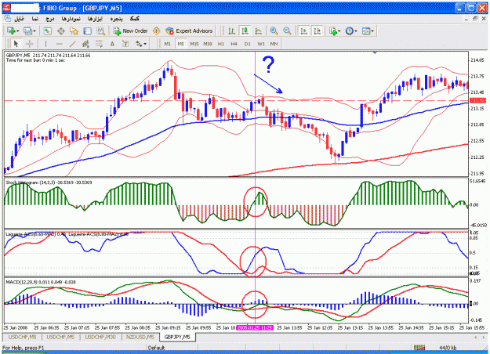This screenshot has height=354, width=490.
Task: Set timeframe to M1
Action: coord(168,44)
